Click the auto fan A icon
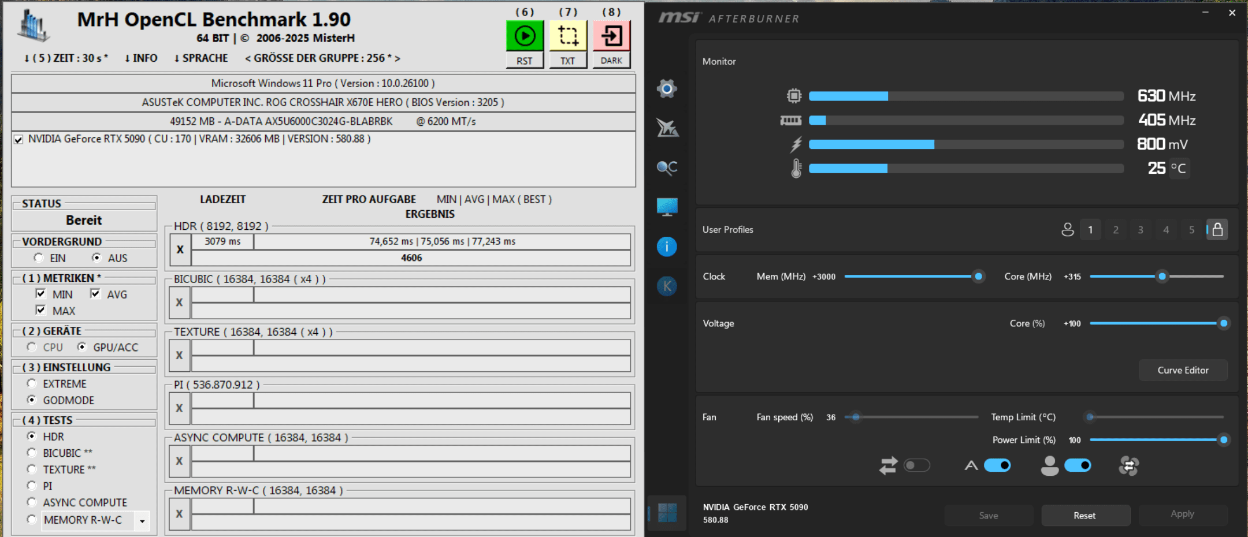 click(971, 465)
